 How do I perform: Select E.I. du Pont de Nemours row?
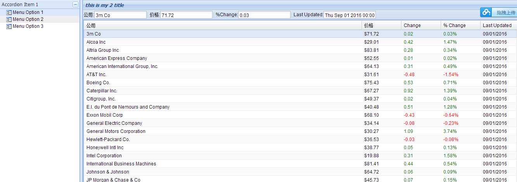click(x=300, y=107)
